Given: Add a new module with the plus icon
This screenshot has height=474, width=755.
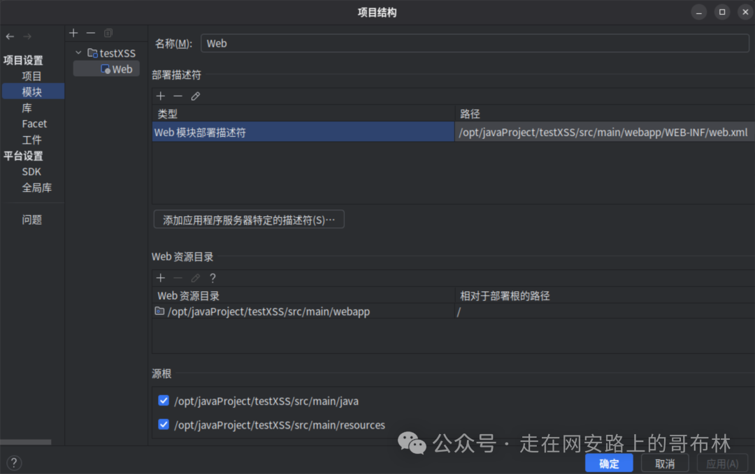Looking at the screenshot, I should [x=73, y=33].
